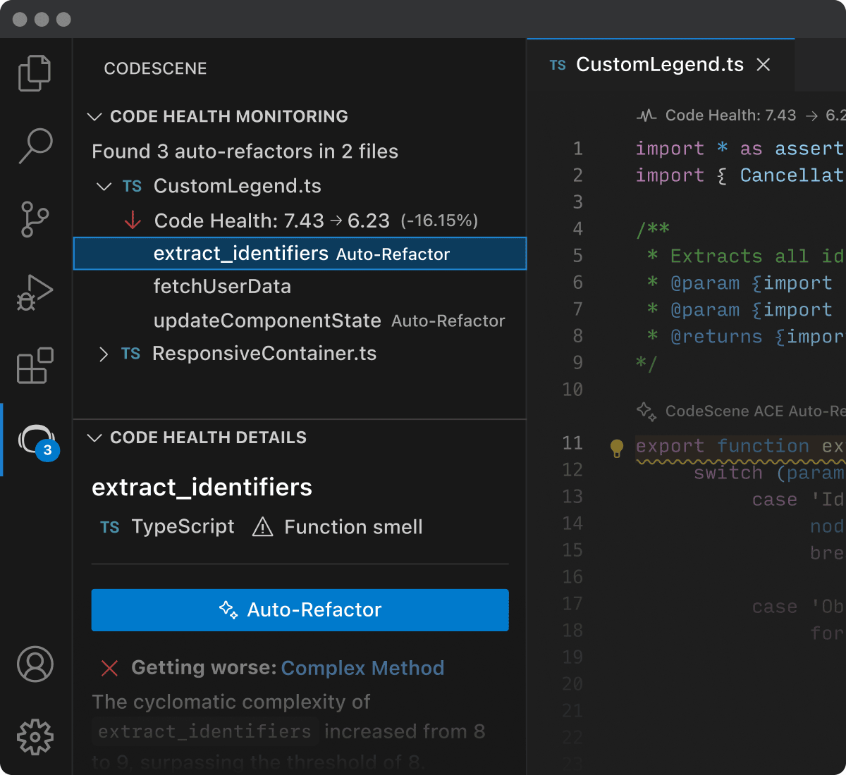Viewport: 846px width, 775px height.
Task: Open the Complex Method link
Action: [x=362, y=668]
